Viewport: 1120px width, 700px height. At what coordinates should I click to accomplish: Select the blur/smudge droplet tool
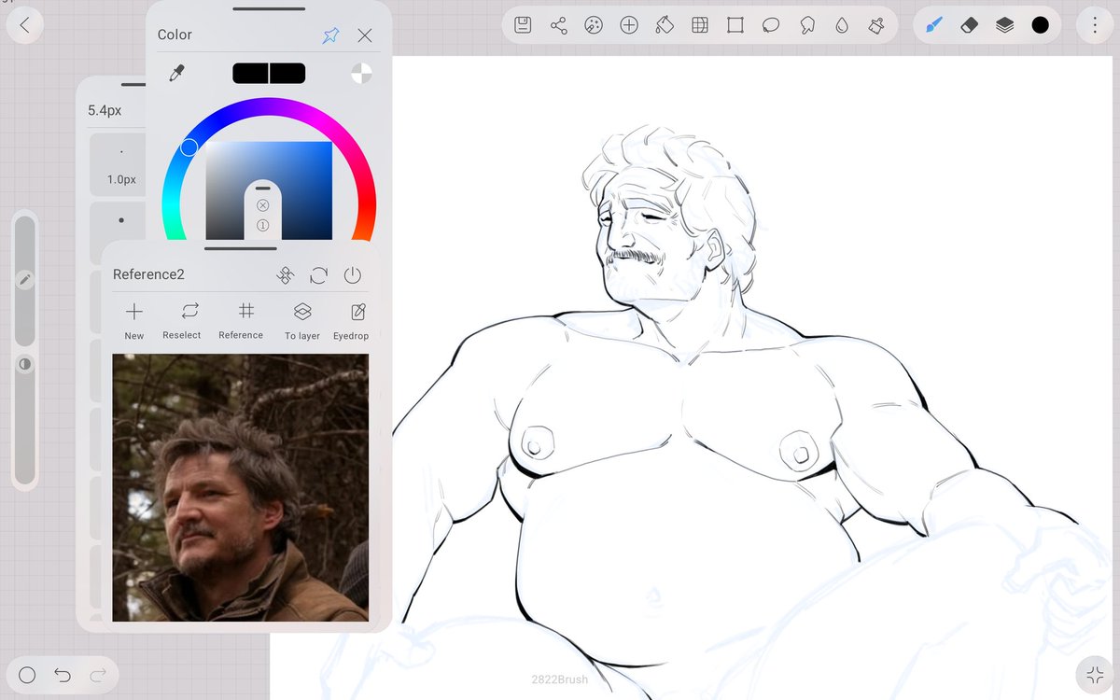pos(842,25)
